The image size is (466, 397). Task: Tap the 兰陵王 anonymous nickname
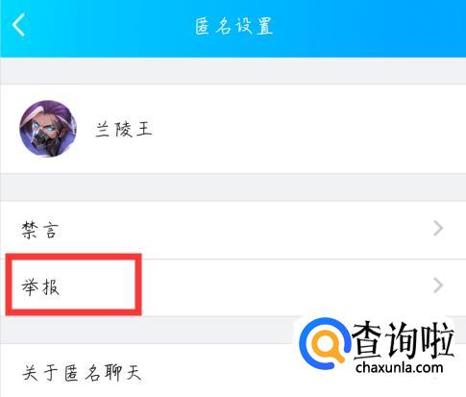[124, 130]
